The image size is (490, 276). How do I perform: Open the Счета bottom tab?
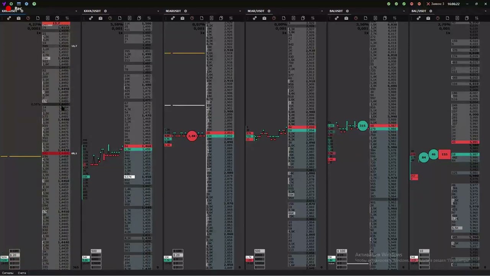[22, 273]
